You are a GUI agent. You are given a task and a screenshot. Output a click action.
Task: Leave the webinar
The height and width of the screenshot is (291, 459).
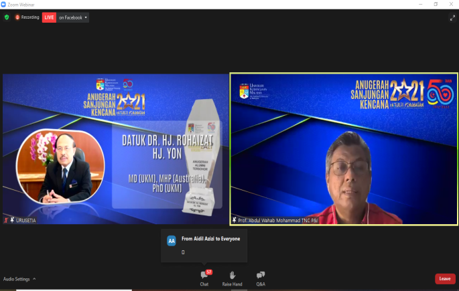(x=445, y=278)
